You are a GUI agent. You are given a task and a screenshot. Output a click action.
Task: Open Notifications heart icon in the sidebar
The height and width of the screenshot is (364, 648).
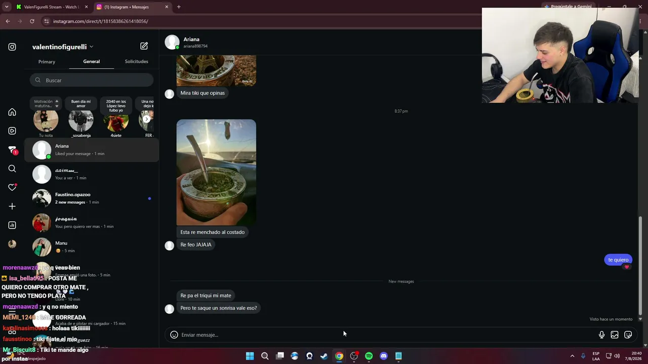(12, 188)
